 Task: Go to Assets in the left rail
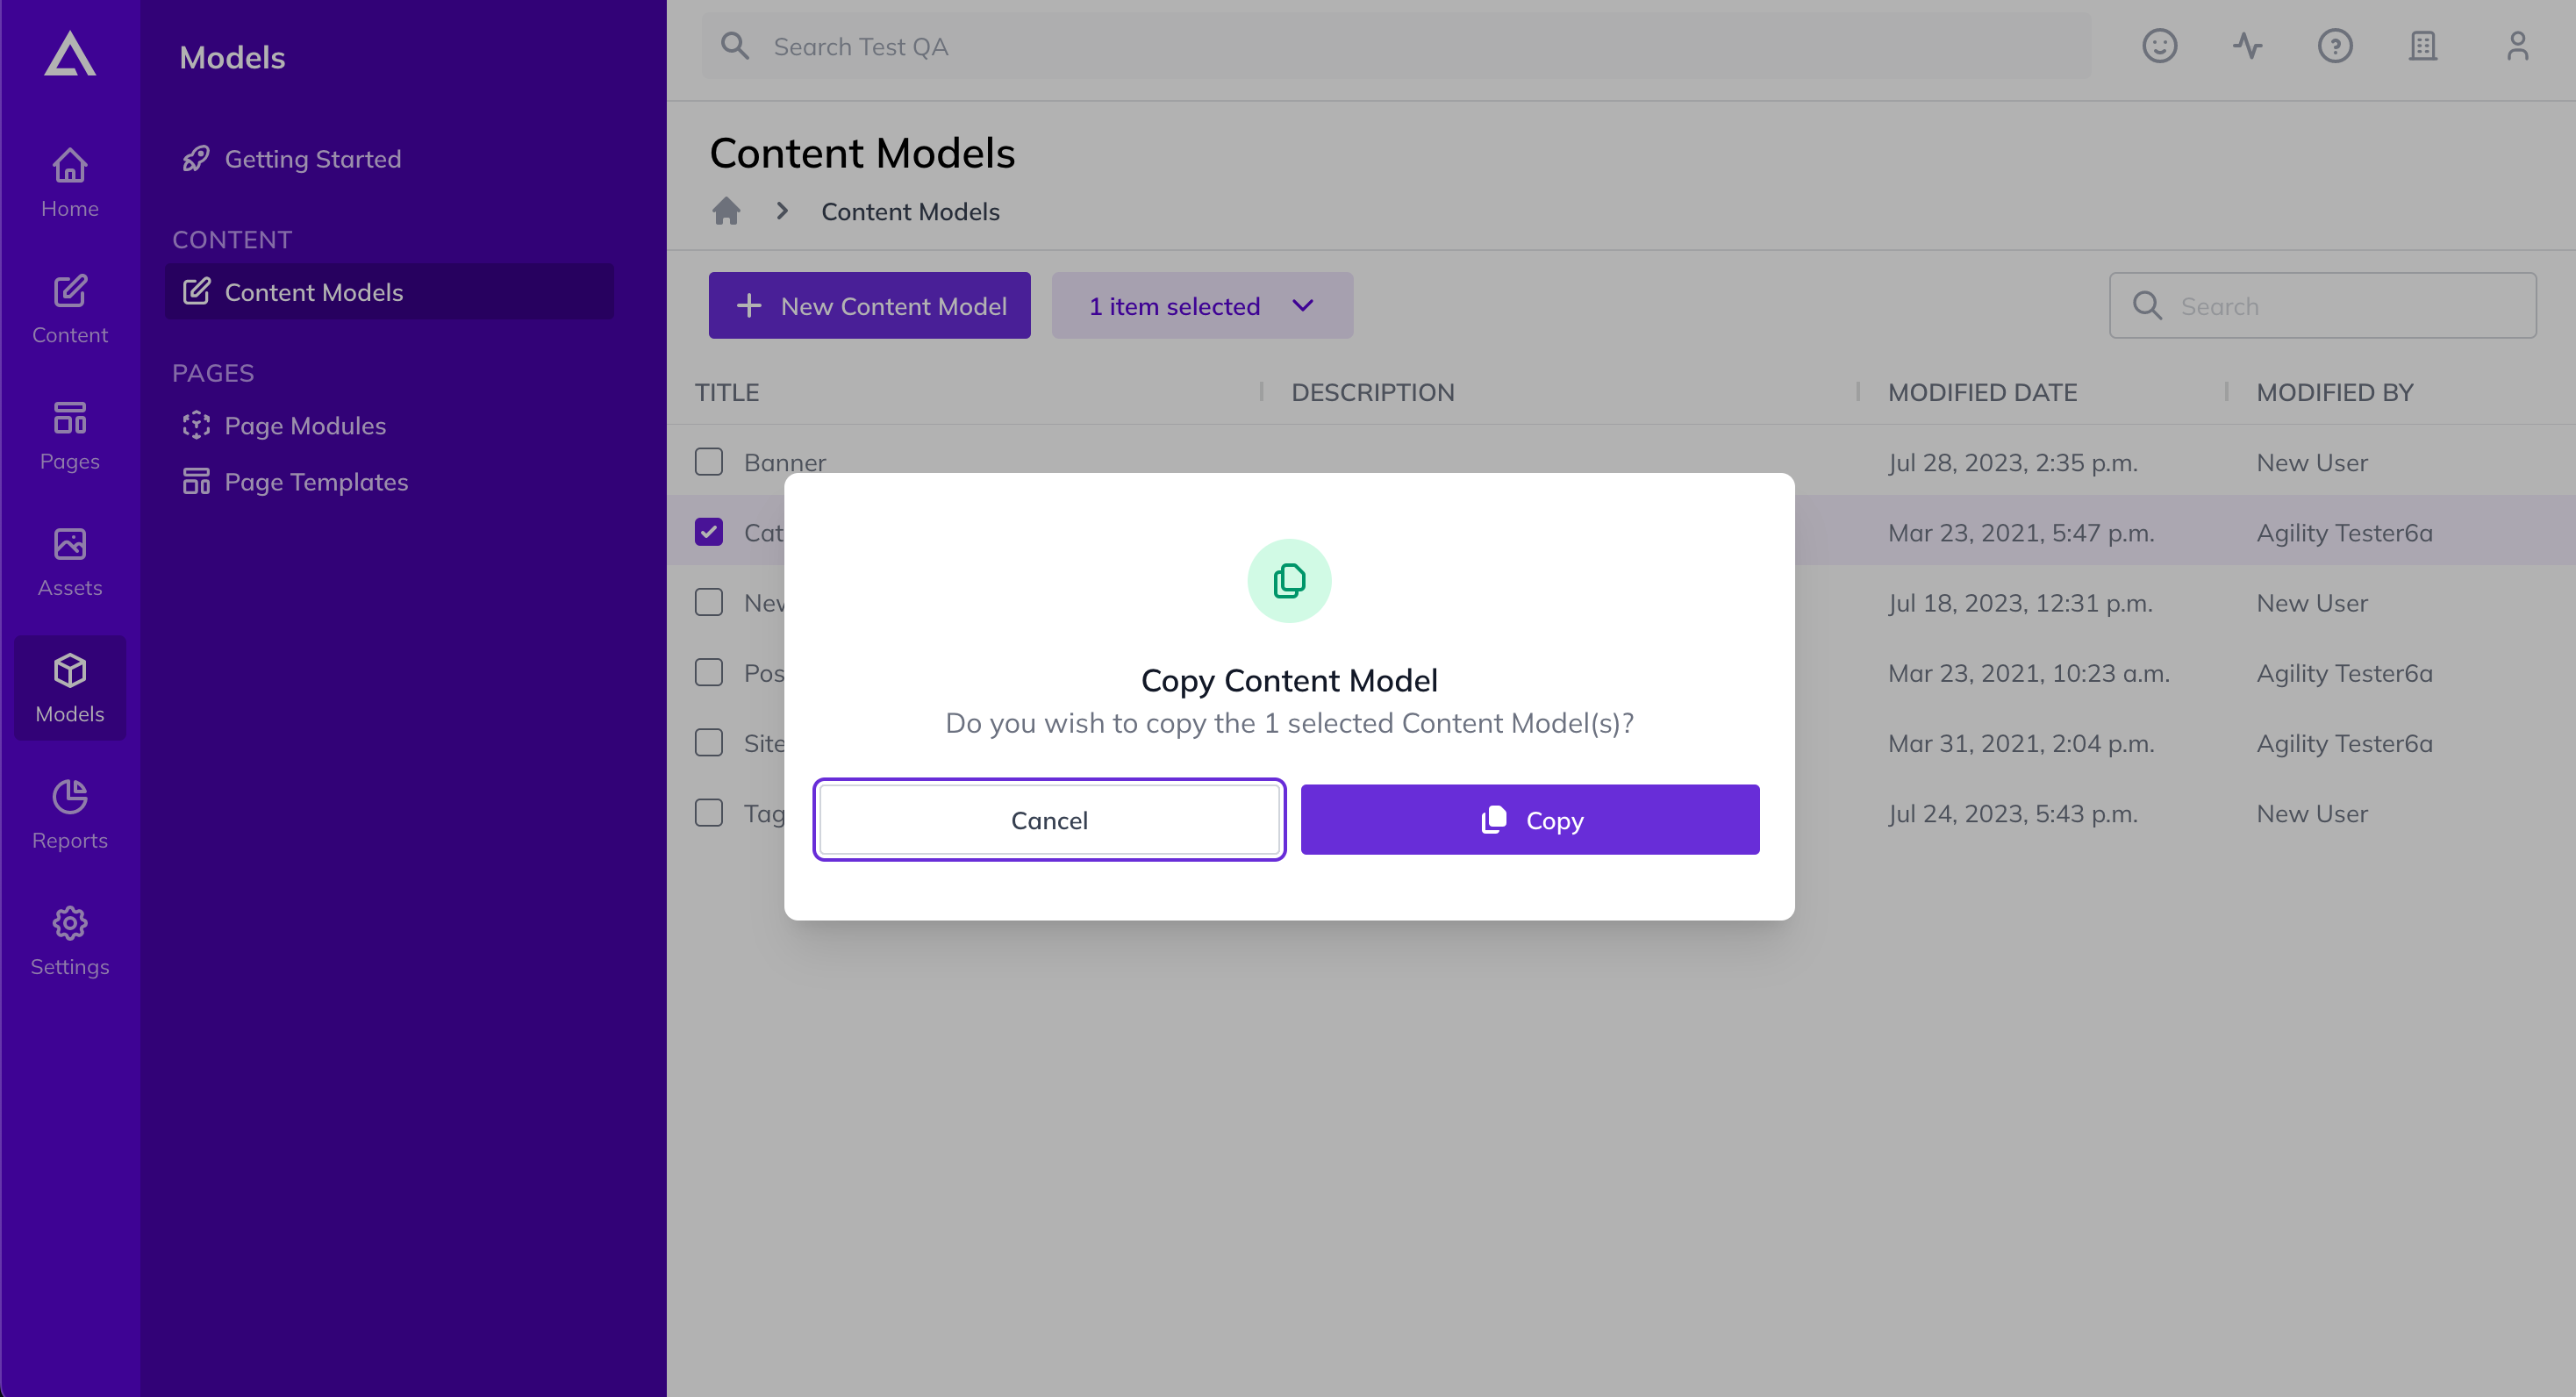[x=70, y=562]
